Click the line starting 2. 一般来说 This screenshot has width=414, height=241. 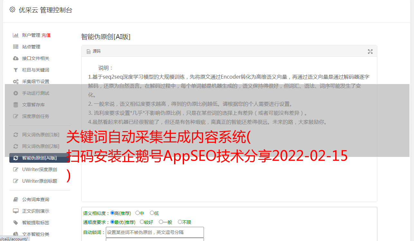[x=190, y=104]
